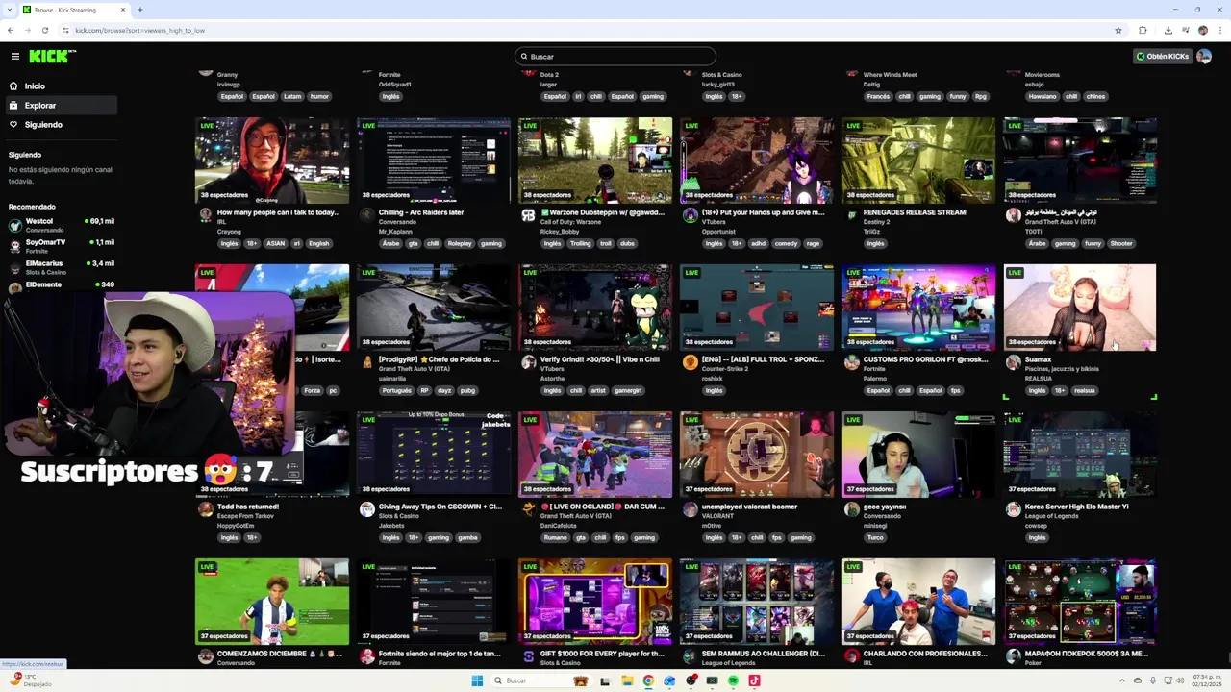Image resolution: width=1231 pixels, height=692 pixels.
Task: Open the Kick hamburger menu
Action: coord(14,57)
